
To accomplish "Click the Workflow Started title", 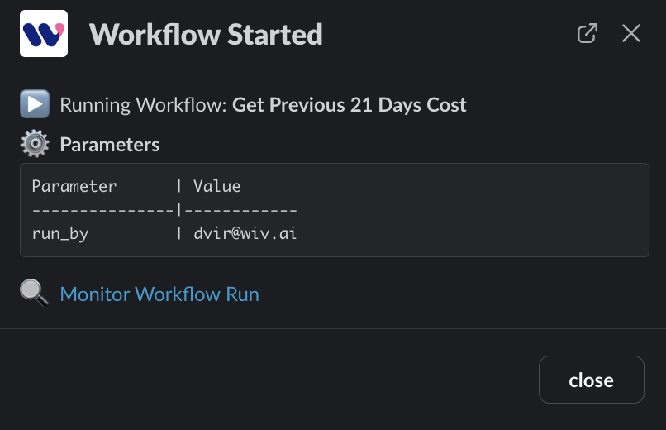I will pyautogui.click(x=206, y=35).
